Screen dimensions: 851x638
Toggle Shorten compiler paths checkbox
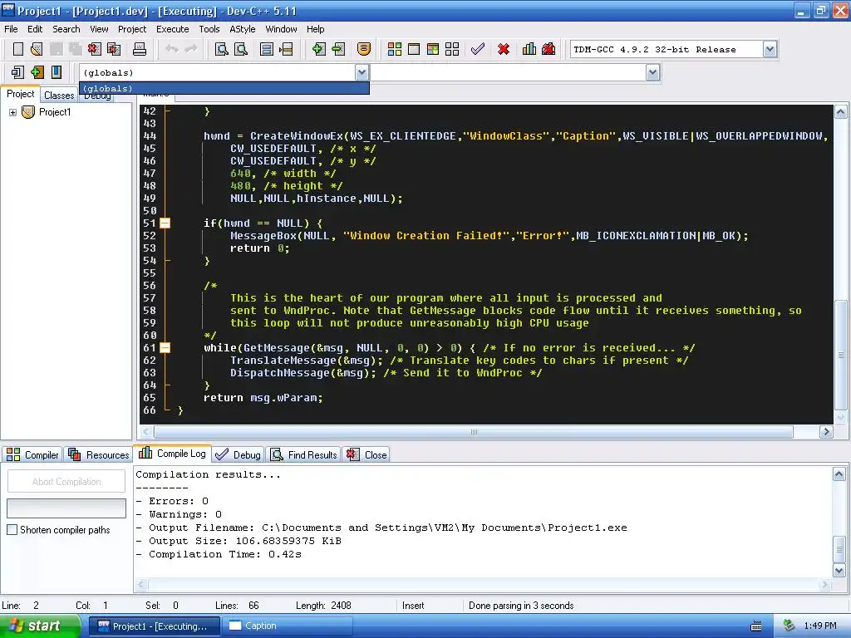click(12, 530)
